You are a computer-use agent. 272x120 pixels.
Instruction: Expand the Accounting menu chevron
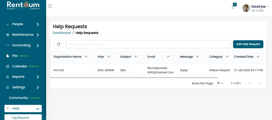coord(38,45)
